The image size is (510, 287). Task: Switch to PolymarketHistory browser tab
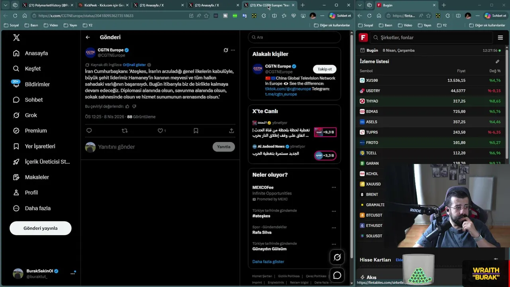point(48,5)
